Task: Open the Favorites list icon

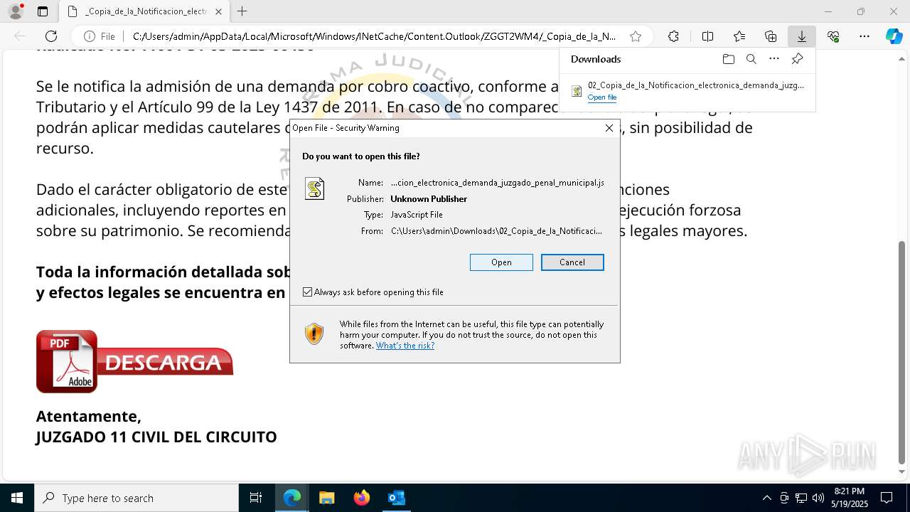Action: point(739,36)
